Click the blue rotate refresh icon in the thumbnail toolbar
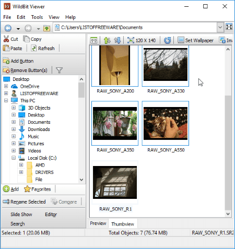This screenshot has width=235, height=249. pos(168,40)
